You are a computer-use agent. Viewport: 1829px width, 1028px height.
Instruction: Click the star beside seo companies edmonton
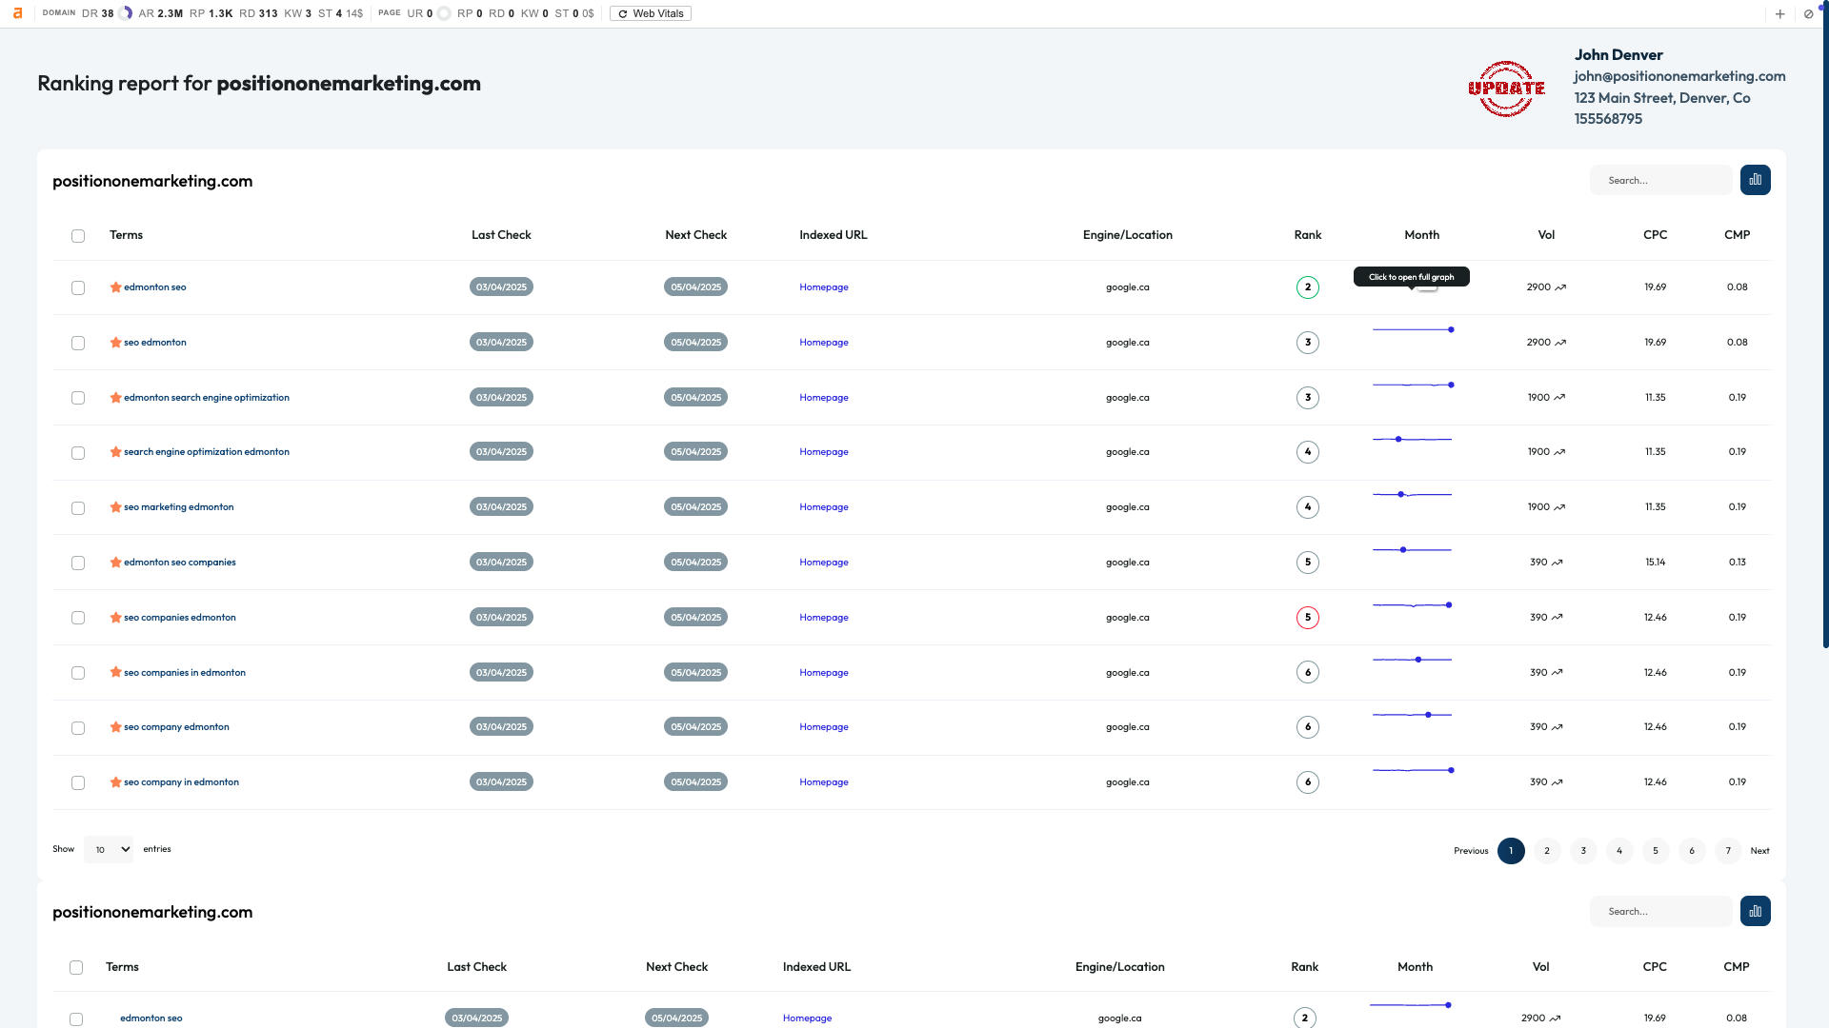coord(115,617)
